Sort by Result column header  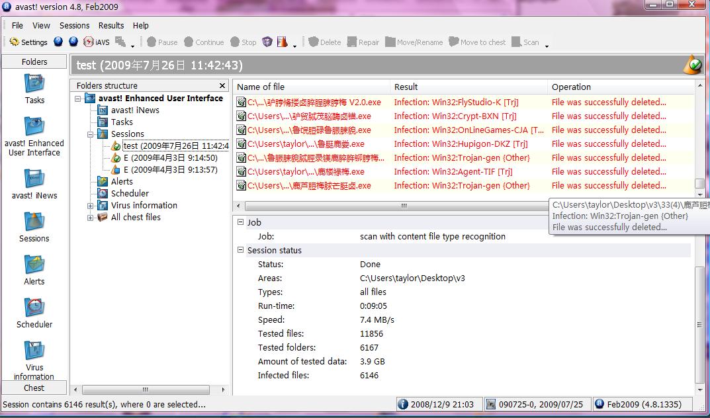(x=469, y=87)
